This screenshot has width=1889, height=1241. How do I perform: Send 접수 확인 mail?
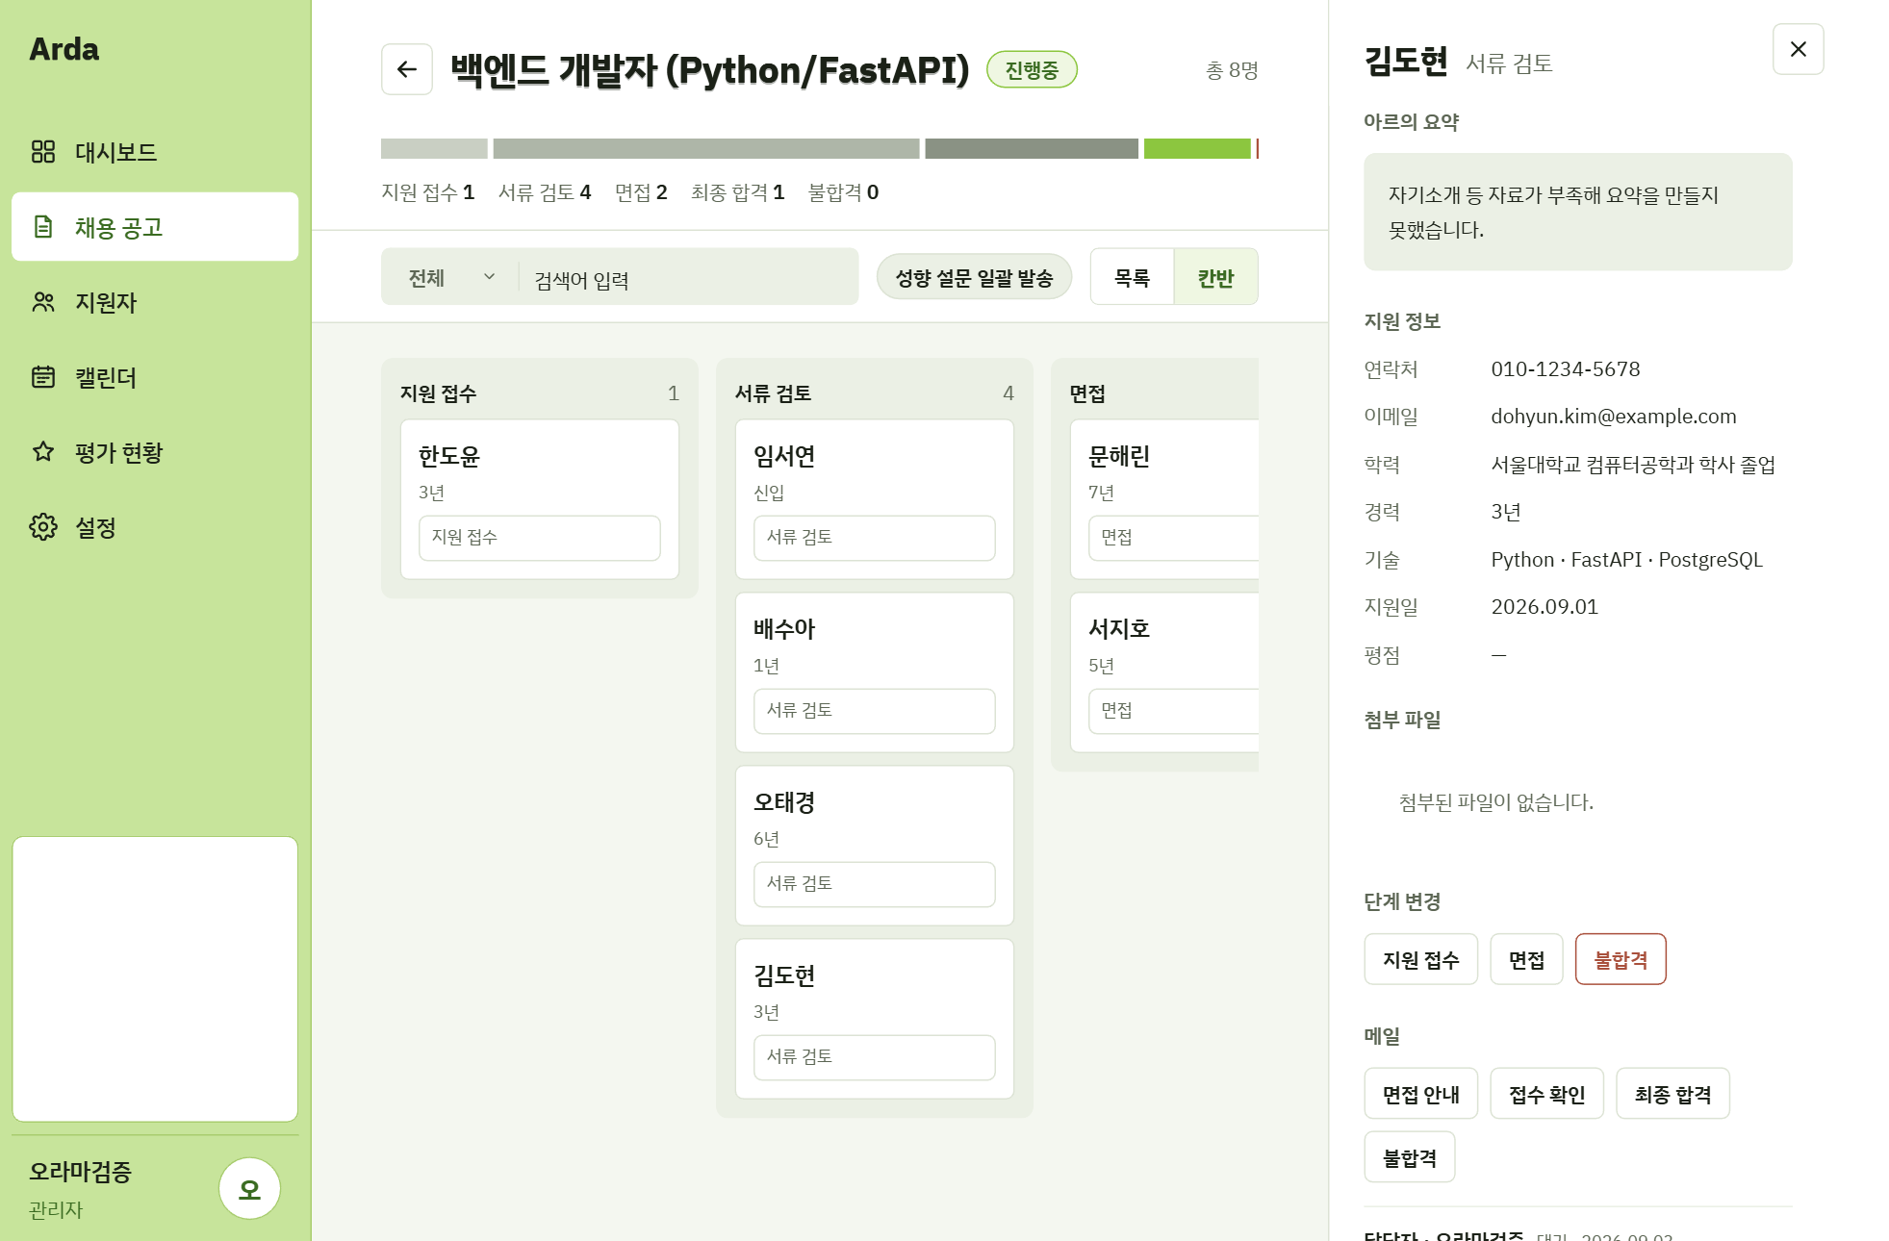tap(1546, 1094)
